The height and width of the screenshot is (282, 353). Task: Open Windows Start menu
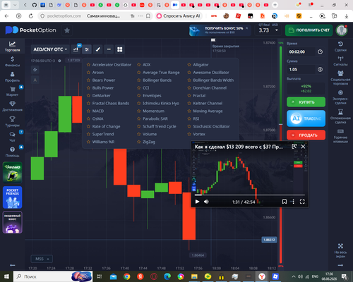click(x=6, y=276)
